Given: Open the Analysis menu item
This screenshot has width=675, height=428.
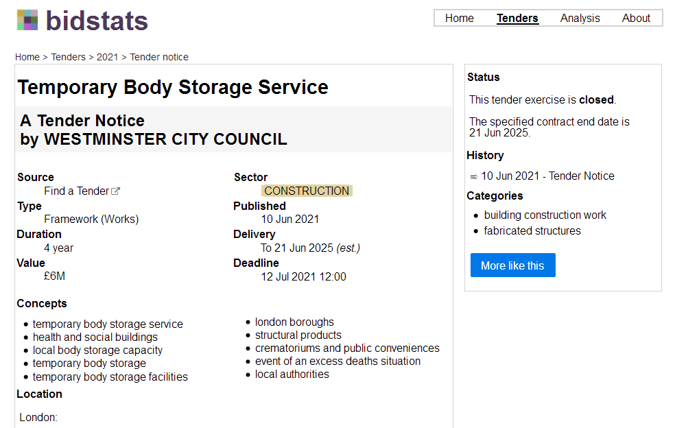Looking at the screenshot, I should tap(580, 19).
